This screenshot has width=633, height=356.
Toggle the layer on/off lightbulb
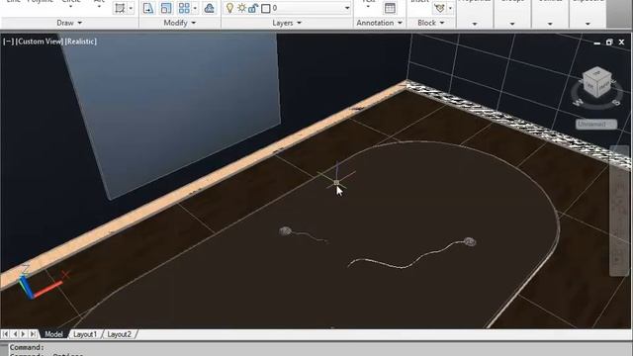229,8
